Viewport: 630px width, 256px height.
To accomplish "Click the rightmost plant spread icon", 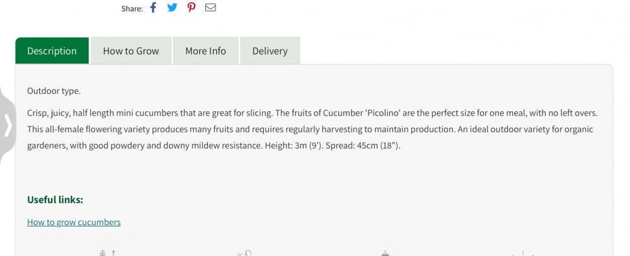I will click(x=523, y=253).
